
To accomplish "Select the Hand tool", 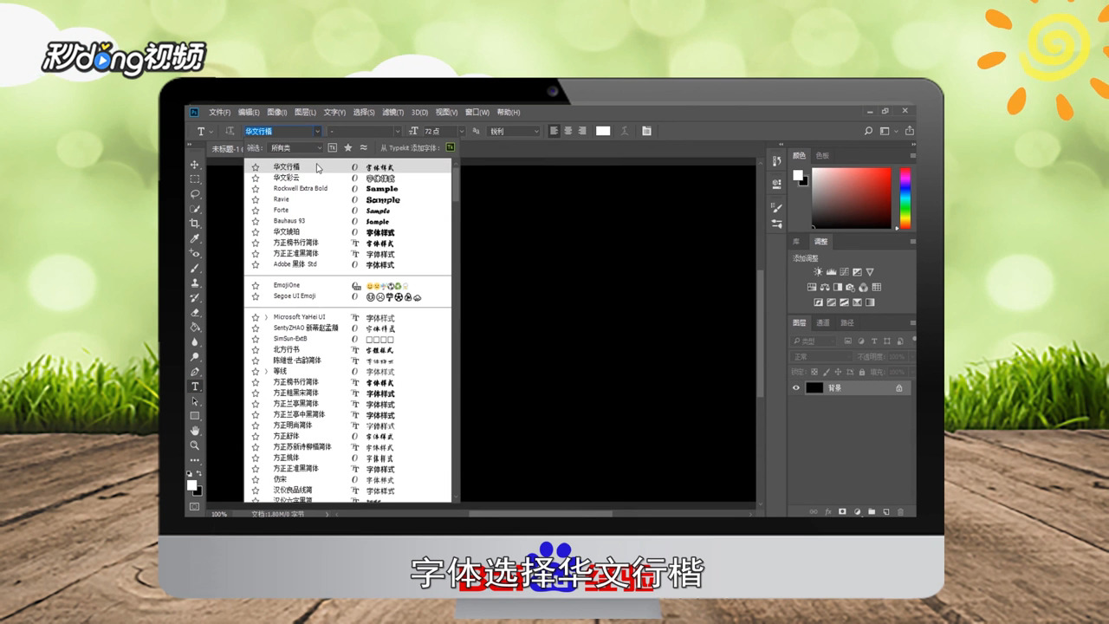I will click(x=195, y=431).
